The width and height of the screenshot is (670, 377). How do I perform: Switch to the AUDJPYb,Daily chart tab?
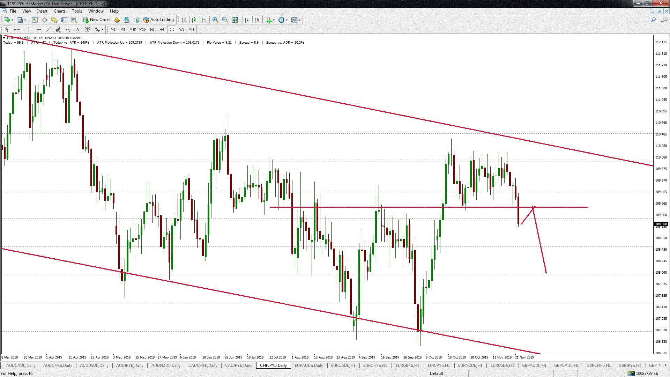(x=130, y=365)
